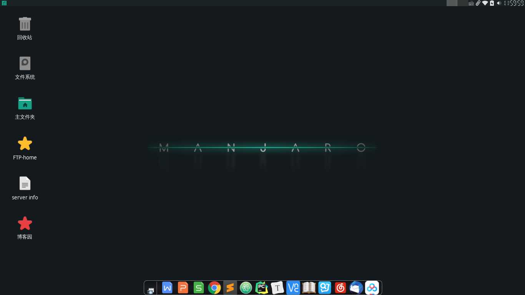Click the panel clock
Screen dimensions: 525x295
(514, 3)
